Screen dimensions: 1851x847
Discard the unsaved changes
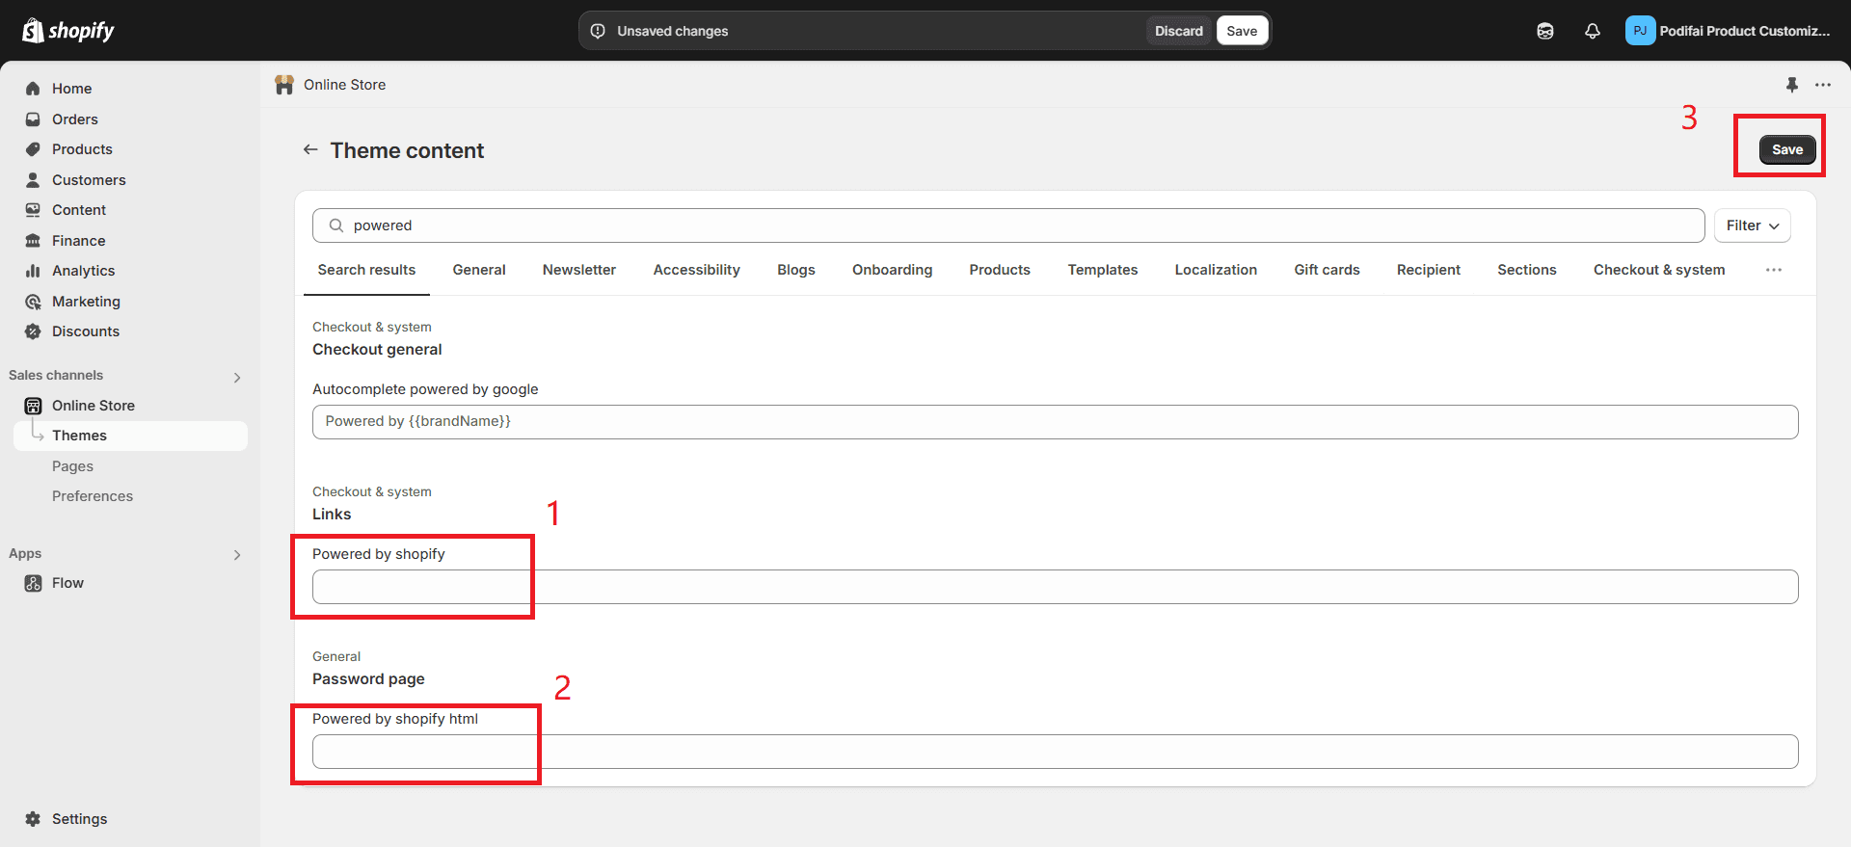coord(1179,31)
